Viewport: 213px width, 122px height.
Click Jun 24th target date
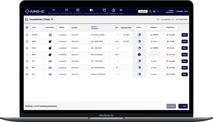171,61
